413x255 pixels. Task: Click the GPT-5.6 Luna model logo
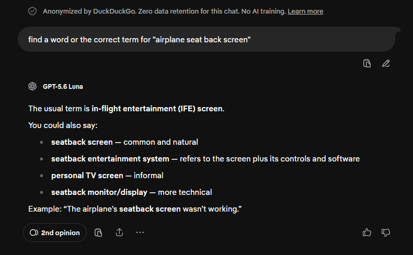[x=32, y=86]
